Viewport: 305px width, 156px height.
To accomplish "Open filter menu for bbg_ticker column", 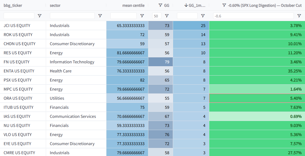I will (x=40, y=16).
